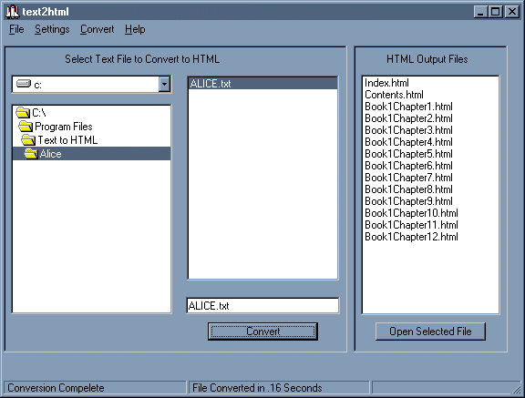Click the open Alice folder icon

pos(31,154)
